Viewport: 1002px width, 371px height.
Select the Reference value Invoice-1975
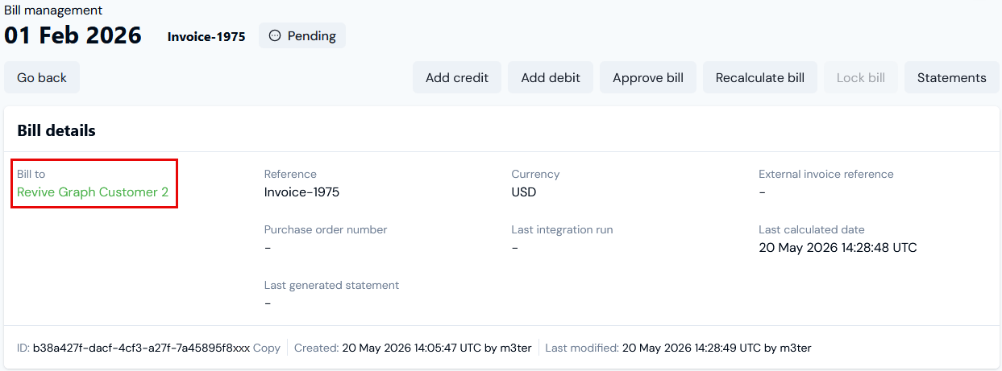(301, 192)
